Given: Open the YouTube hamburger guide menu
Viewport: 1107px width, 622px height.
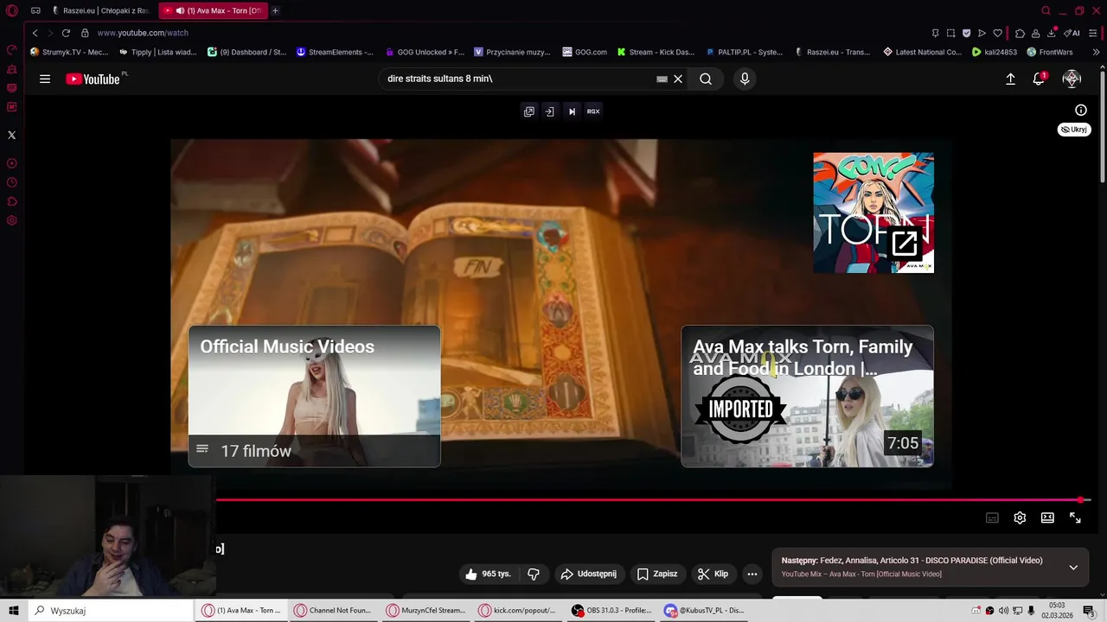Looking at the screenshot, I should pyautogui.click(x=45, y=79).
